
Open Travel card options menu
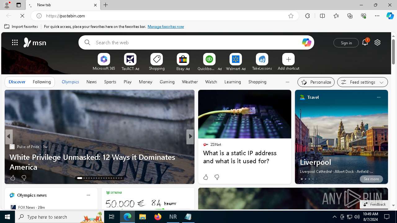pyautogui.click(x=378, y=97)
